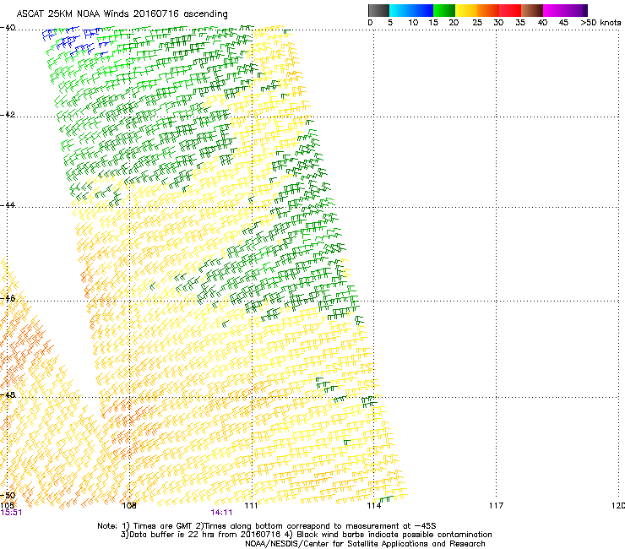
Task: Click the cyan-blue 5-15 knots color segment
Action: (x=411, y=10)
